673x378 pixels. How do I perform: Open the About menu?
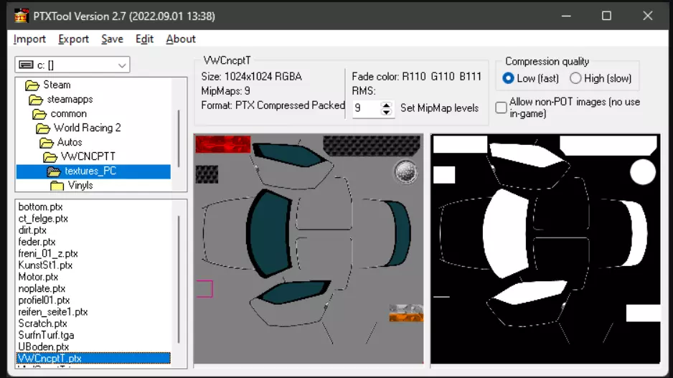pyautogui.click(x=181, y=39)
